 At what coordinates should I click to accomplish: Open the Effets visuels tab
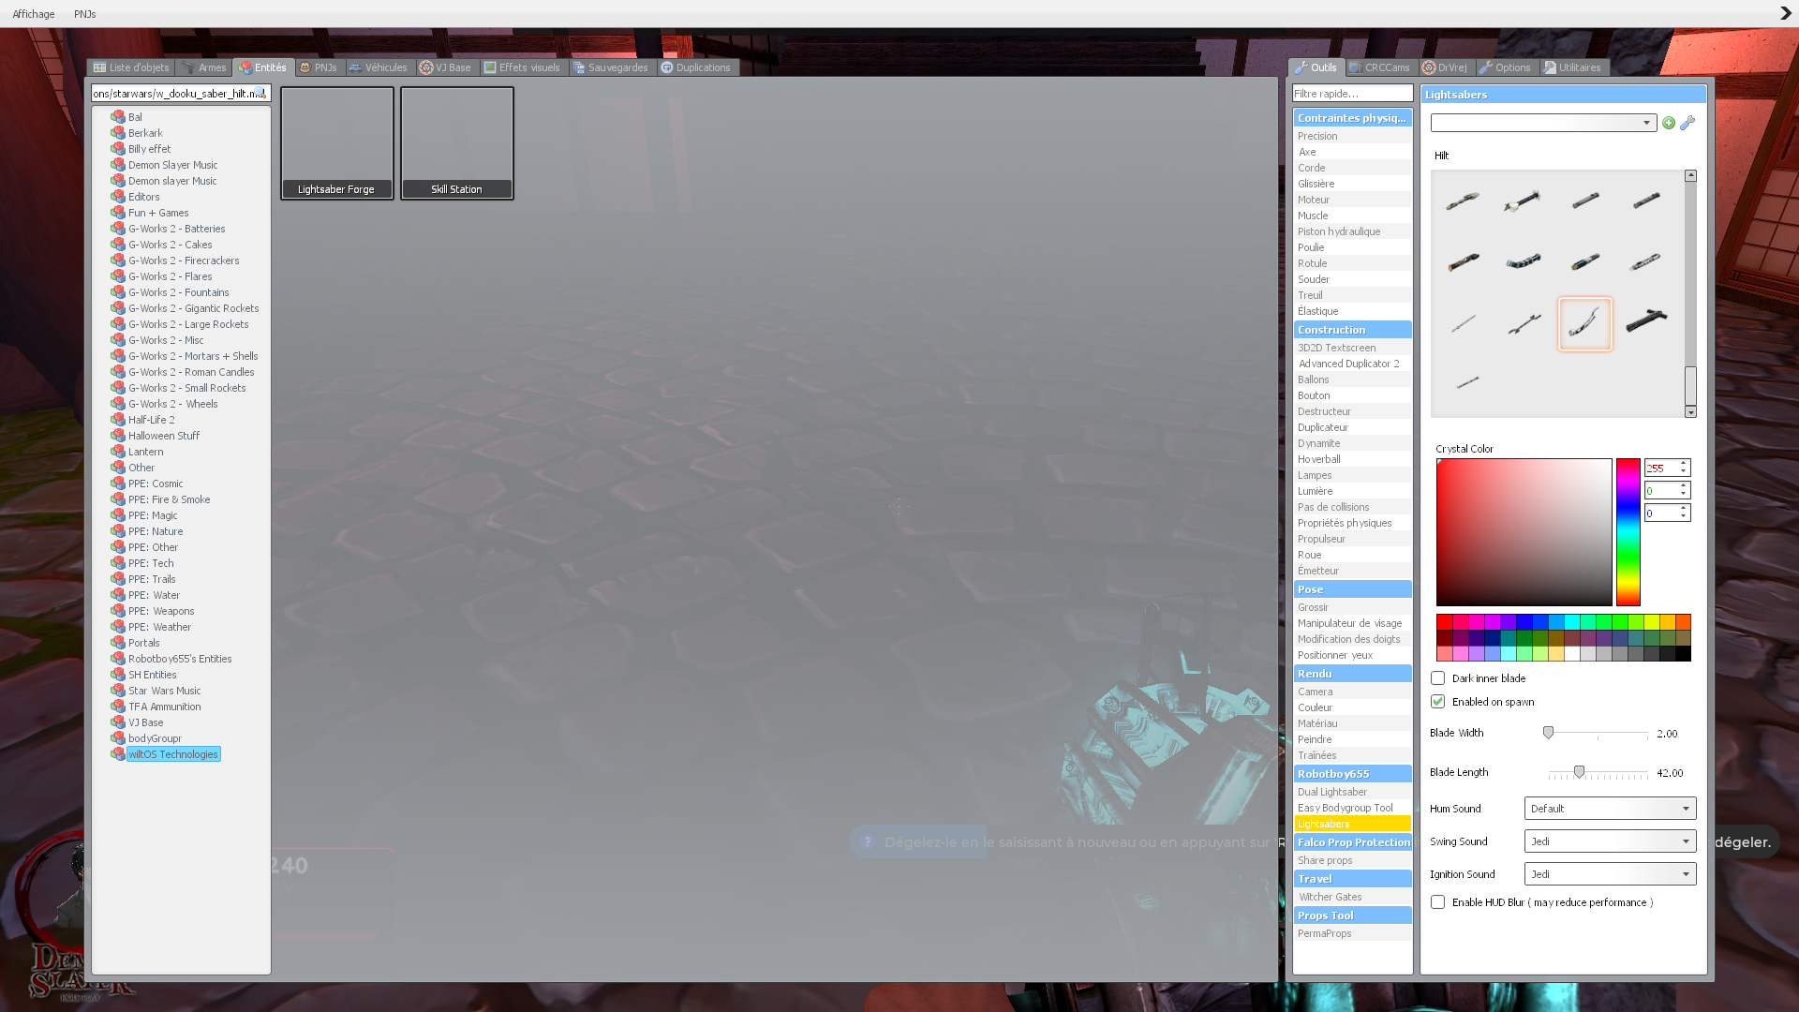point(522,67)
